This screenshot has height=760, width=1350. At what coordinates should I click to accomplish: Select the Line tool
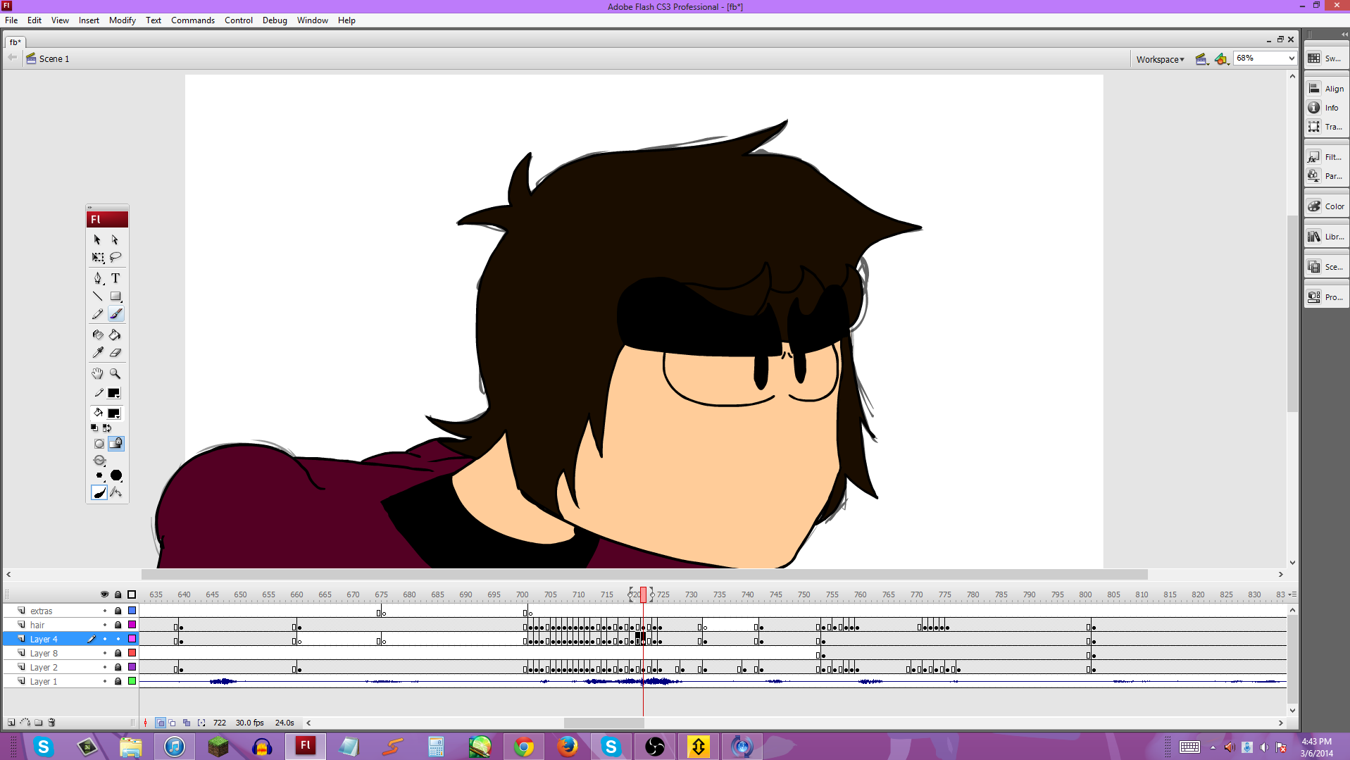[98, 297]
